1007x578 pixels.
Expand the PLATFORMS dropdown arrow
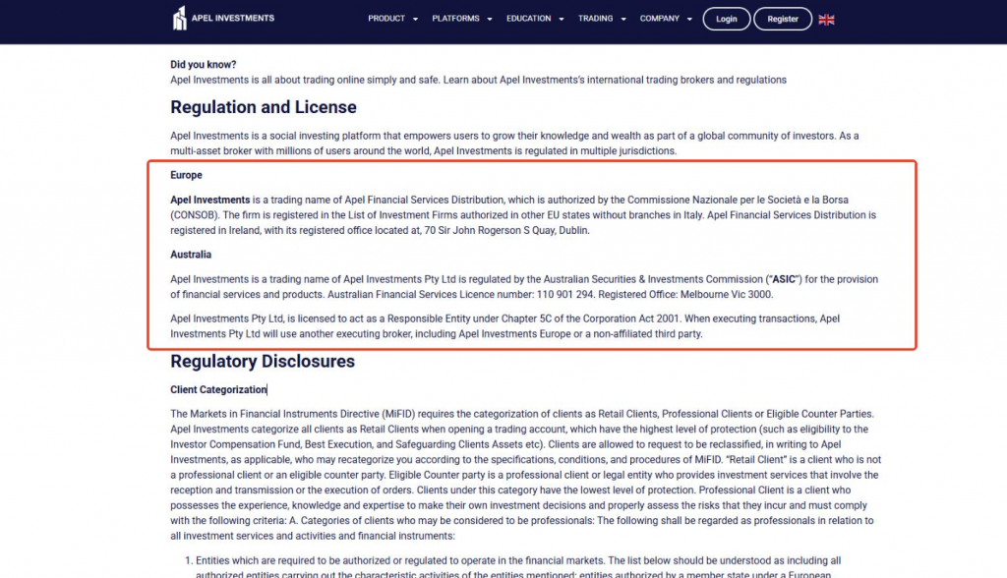490,20
